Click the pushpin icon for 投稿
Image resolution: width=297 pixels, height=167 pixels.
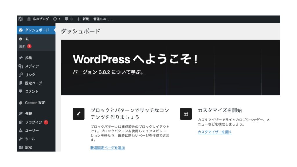click(x=21, y=58)
